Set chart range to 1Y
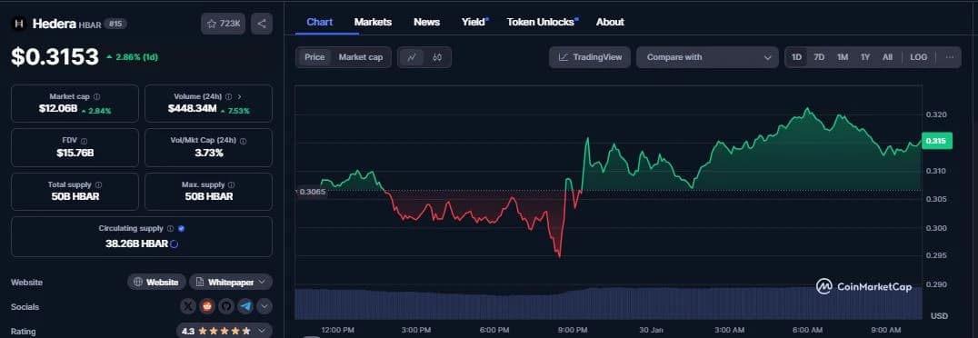Screen dimensions: 978x338 865,57
